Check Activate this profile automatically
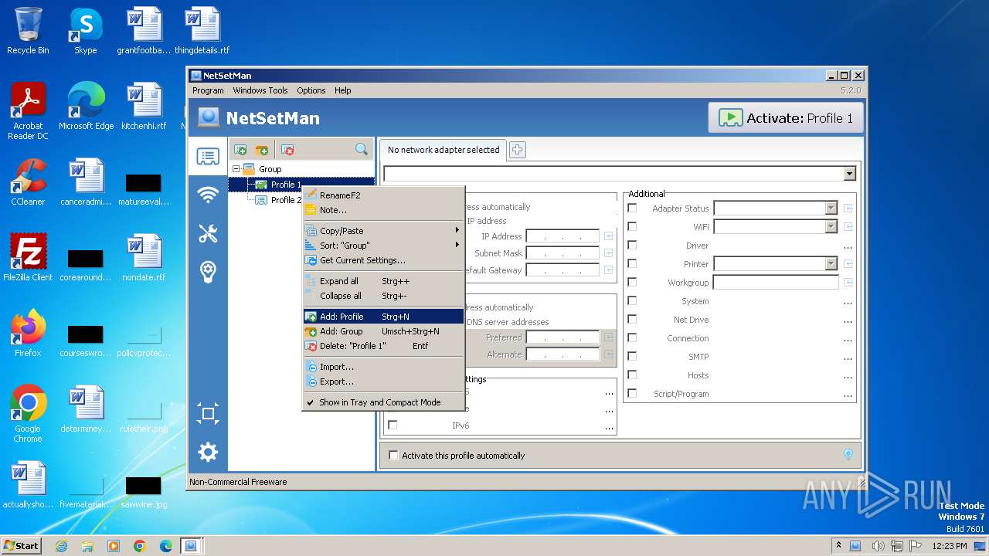 tap(393, 456)
